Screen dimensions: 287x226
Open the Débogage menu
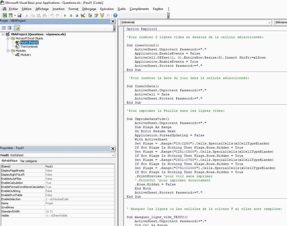(x=89, y=9)
